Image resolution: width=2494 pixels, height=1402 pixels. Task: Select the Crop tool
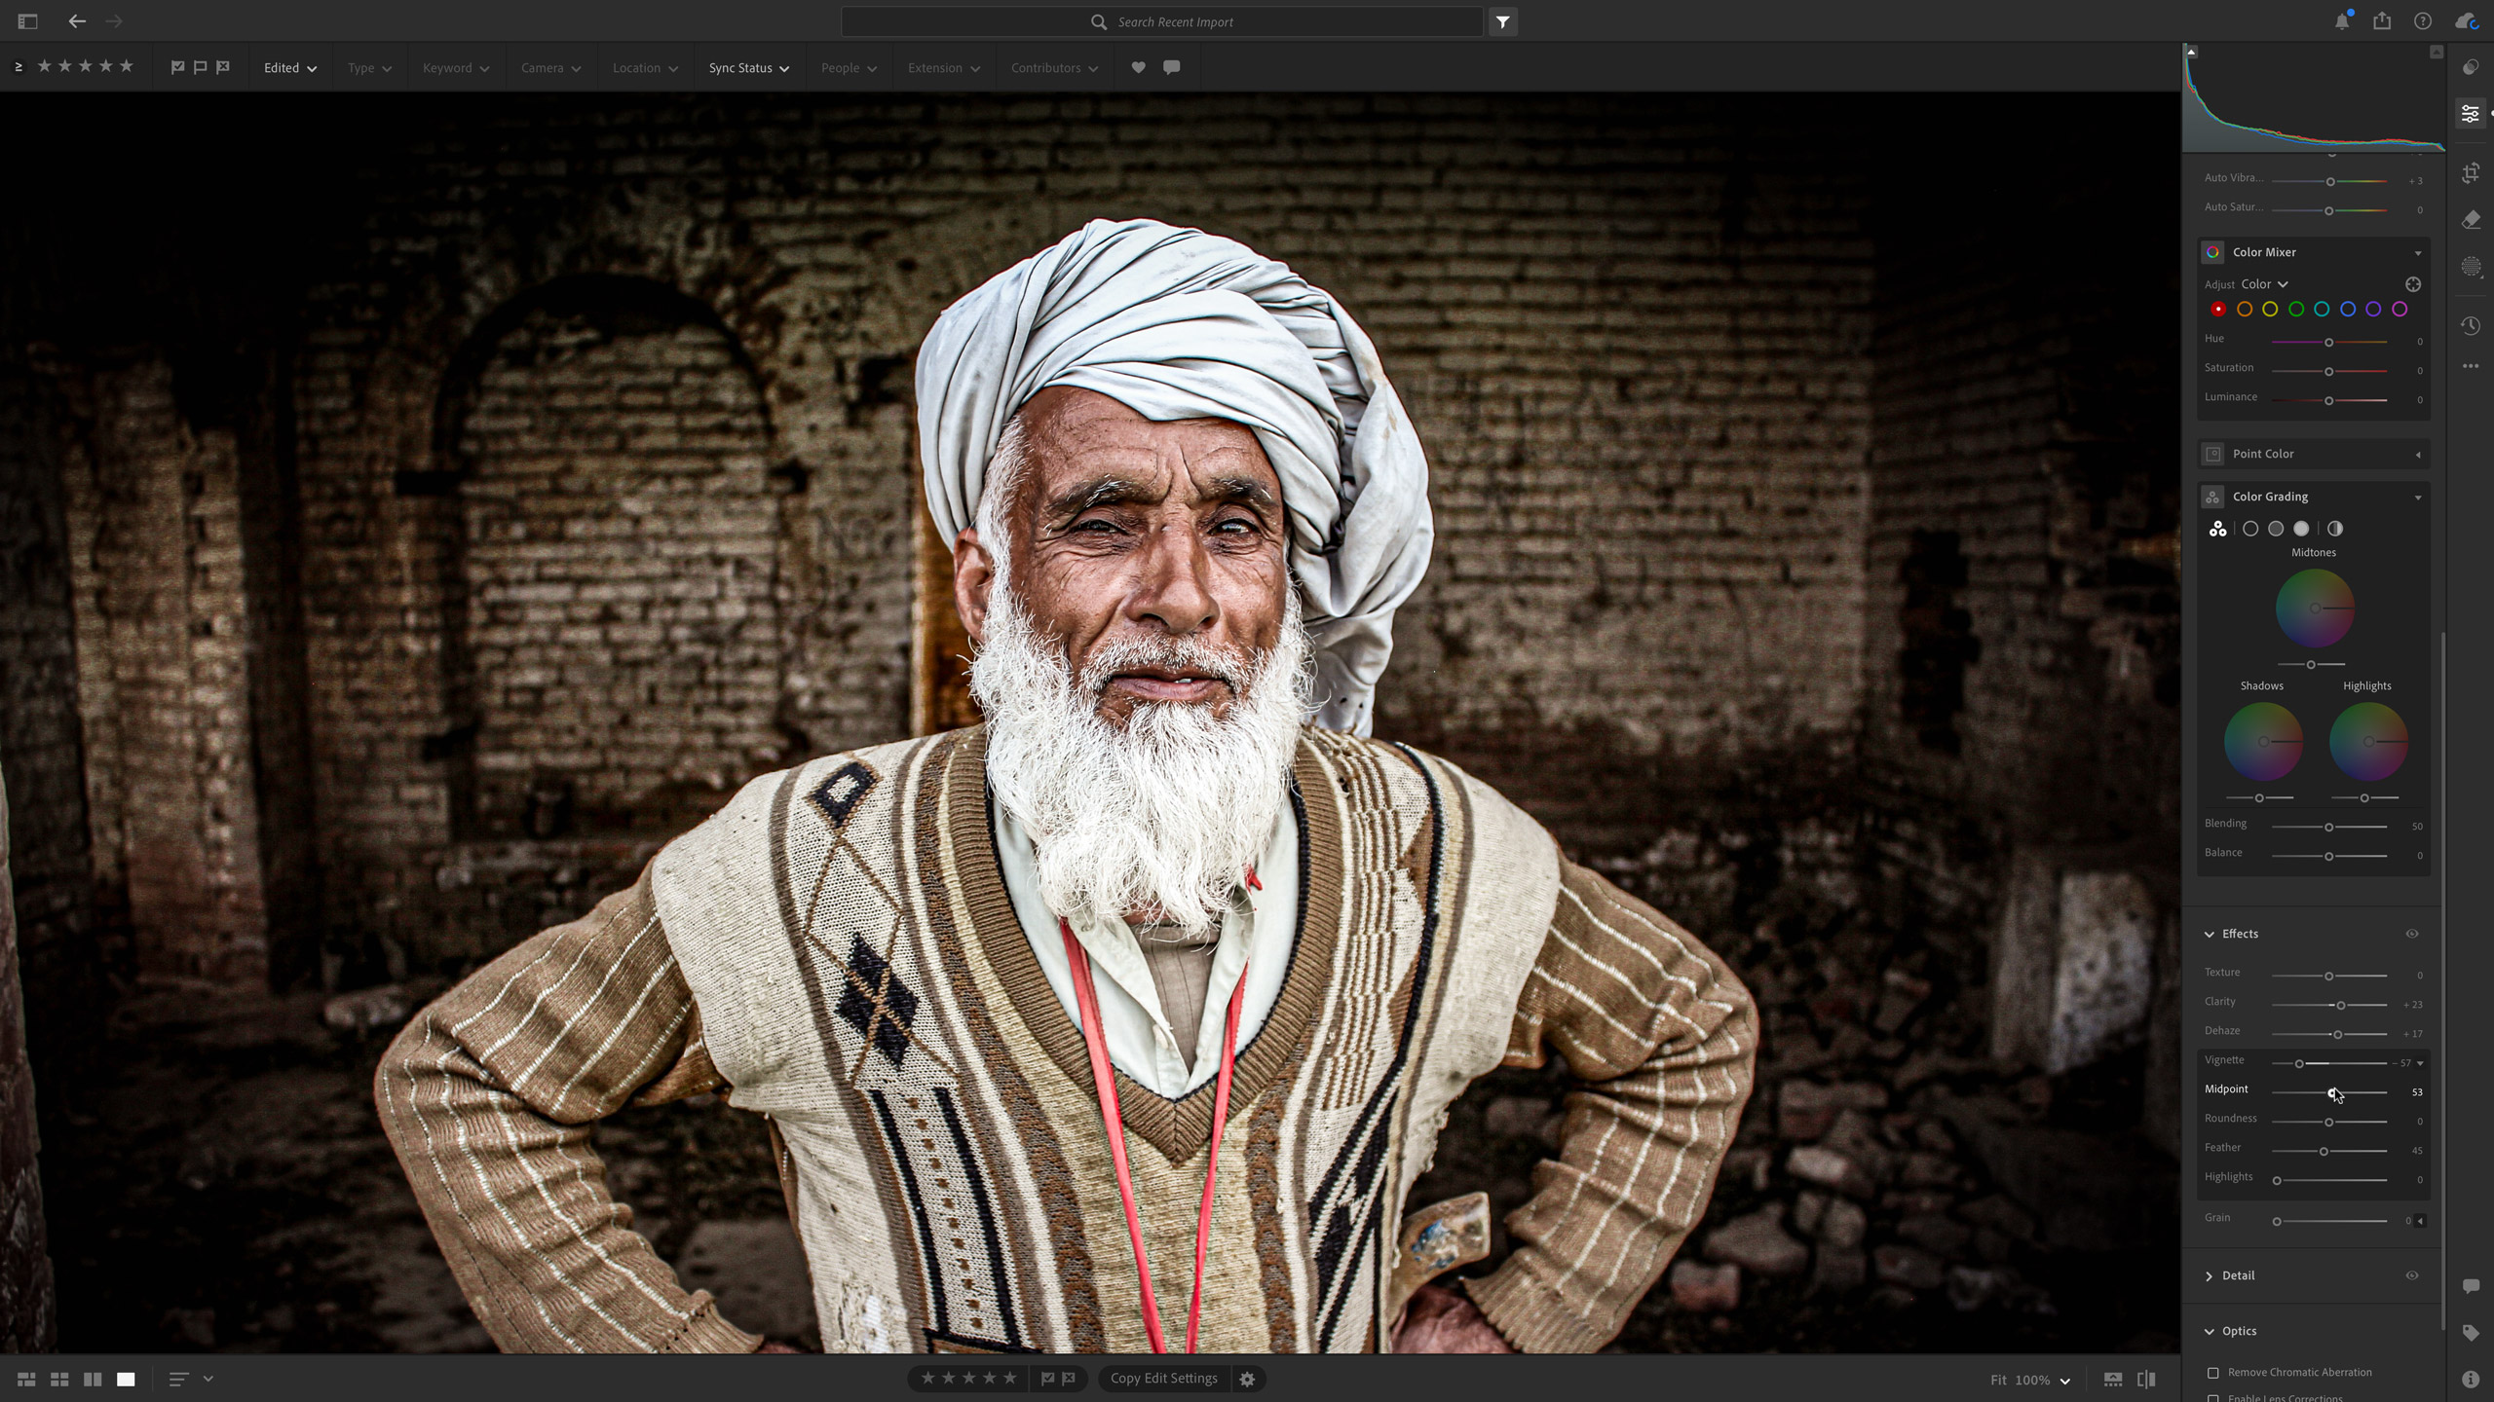coord(2472,173)
